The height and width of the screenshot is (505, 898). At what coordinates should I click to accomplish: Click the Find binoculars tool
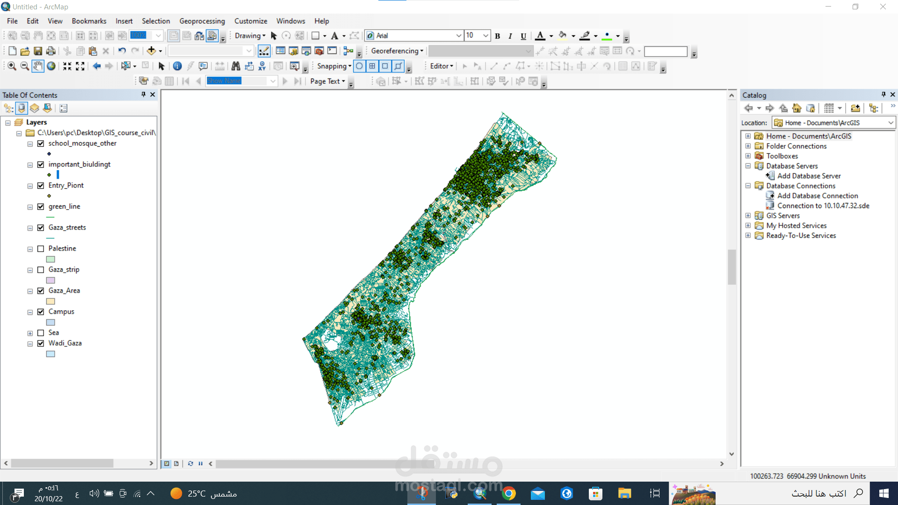(236, 66)
